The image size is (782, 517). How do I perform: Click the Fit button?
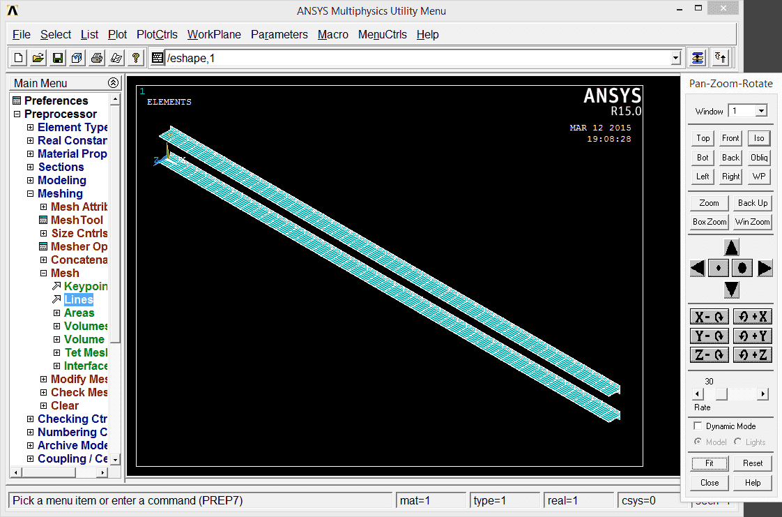point(710,463)
